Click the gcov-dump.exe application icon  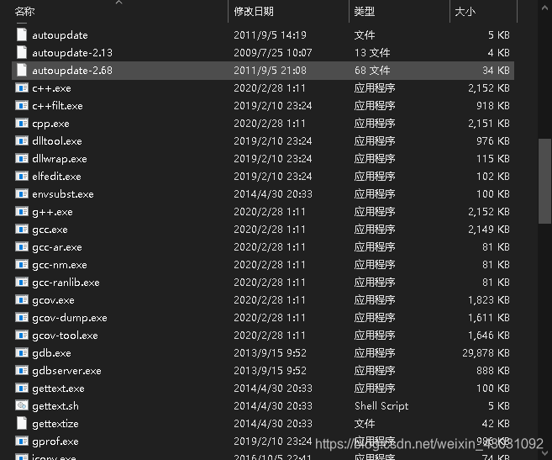point(22,317)
